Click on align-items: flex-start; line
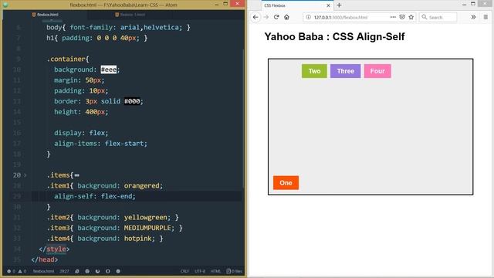Screen dimensions: 494x278 [100, 144]
